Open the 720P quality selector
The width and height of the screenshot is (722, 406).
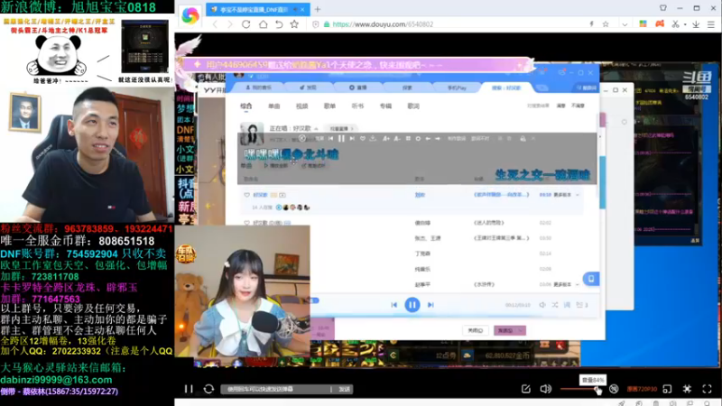pos(642,389)
